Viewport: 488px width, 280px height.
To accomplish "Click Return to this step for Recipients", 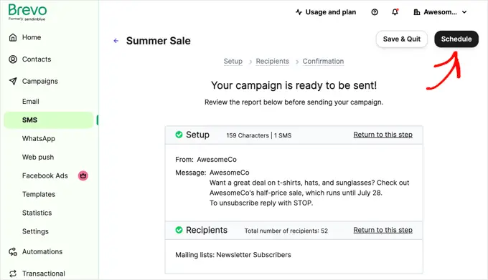I will 383,230.
